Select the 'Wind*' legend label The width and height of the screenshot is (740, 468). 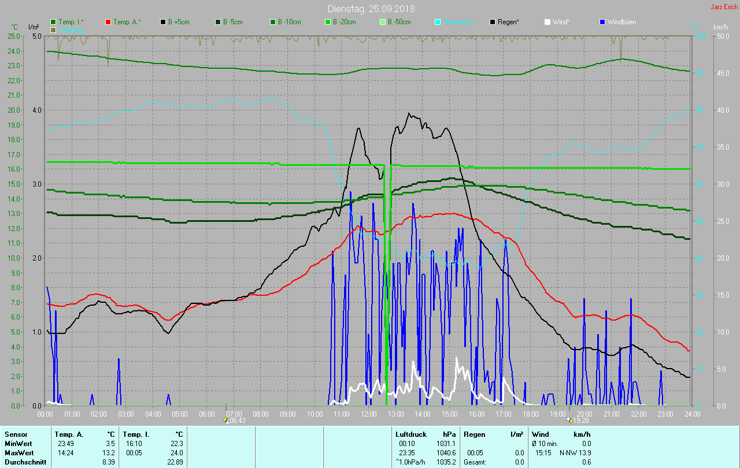tap(561, 22)
